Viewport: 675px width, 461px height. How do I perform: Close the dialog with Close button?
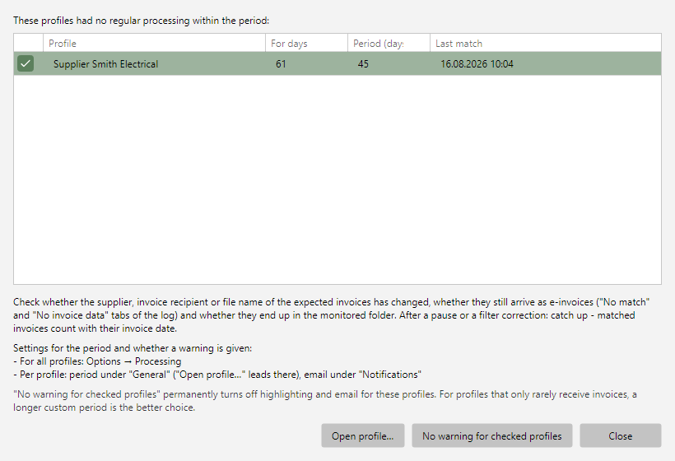click(x=621, y=435)
